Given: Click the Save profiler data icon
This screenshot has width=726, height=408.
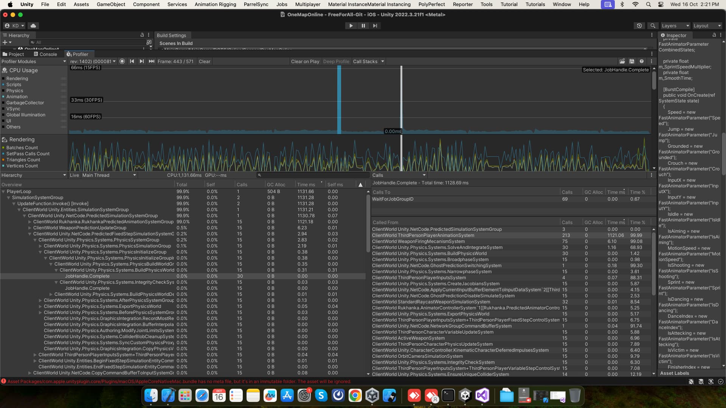Looking at the screenshot, I should tap(631, 62).
